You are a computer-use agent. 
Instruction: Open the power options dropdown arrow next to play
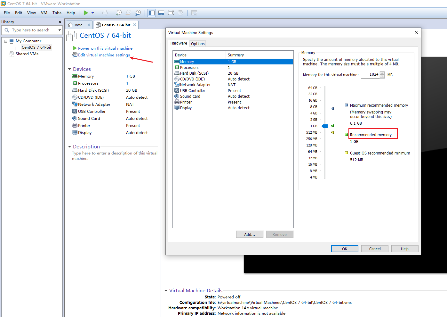93,13
